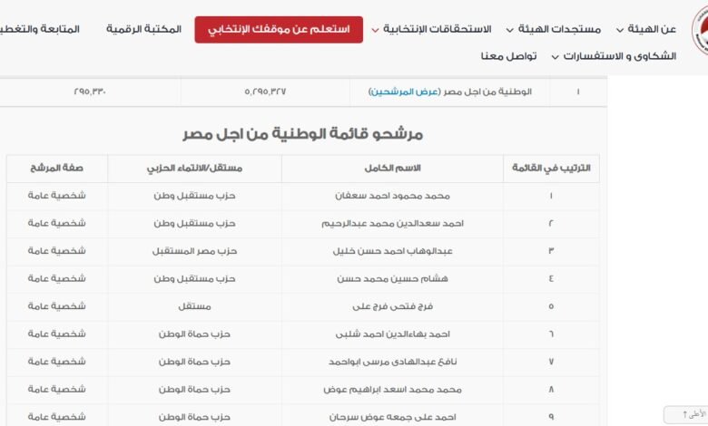
Task: Click the مرشحو قائمة الوطنية من اجل مصر heading
Action: point(302,134)
